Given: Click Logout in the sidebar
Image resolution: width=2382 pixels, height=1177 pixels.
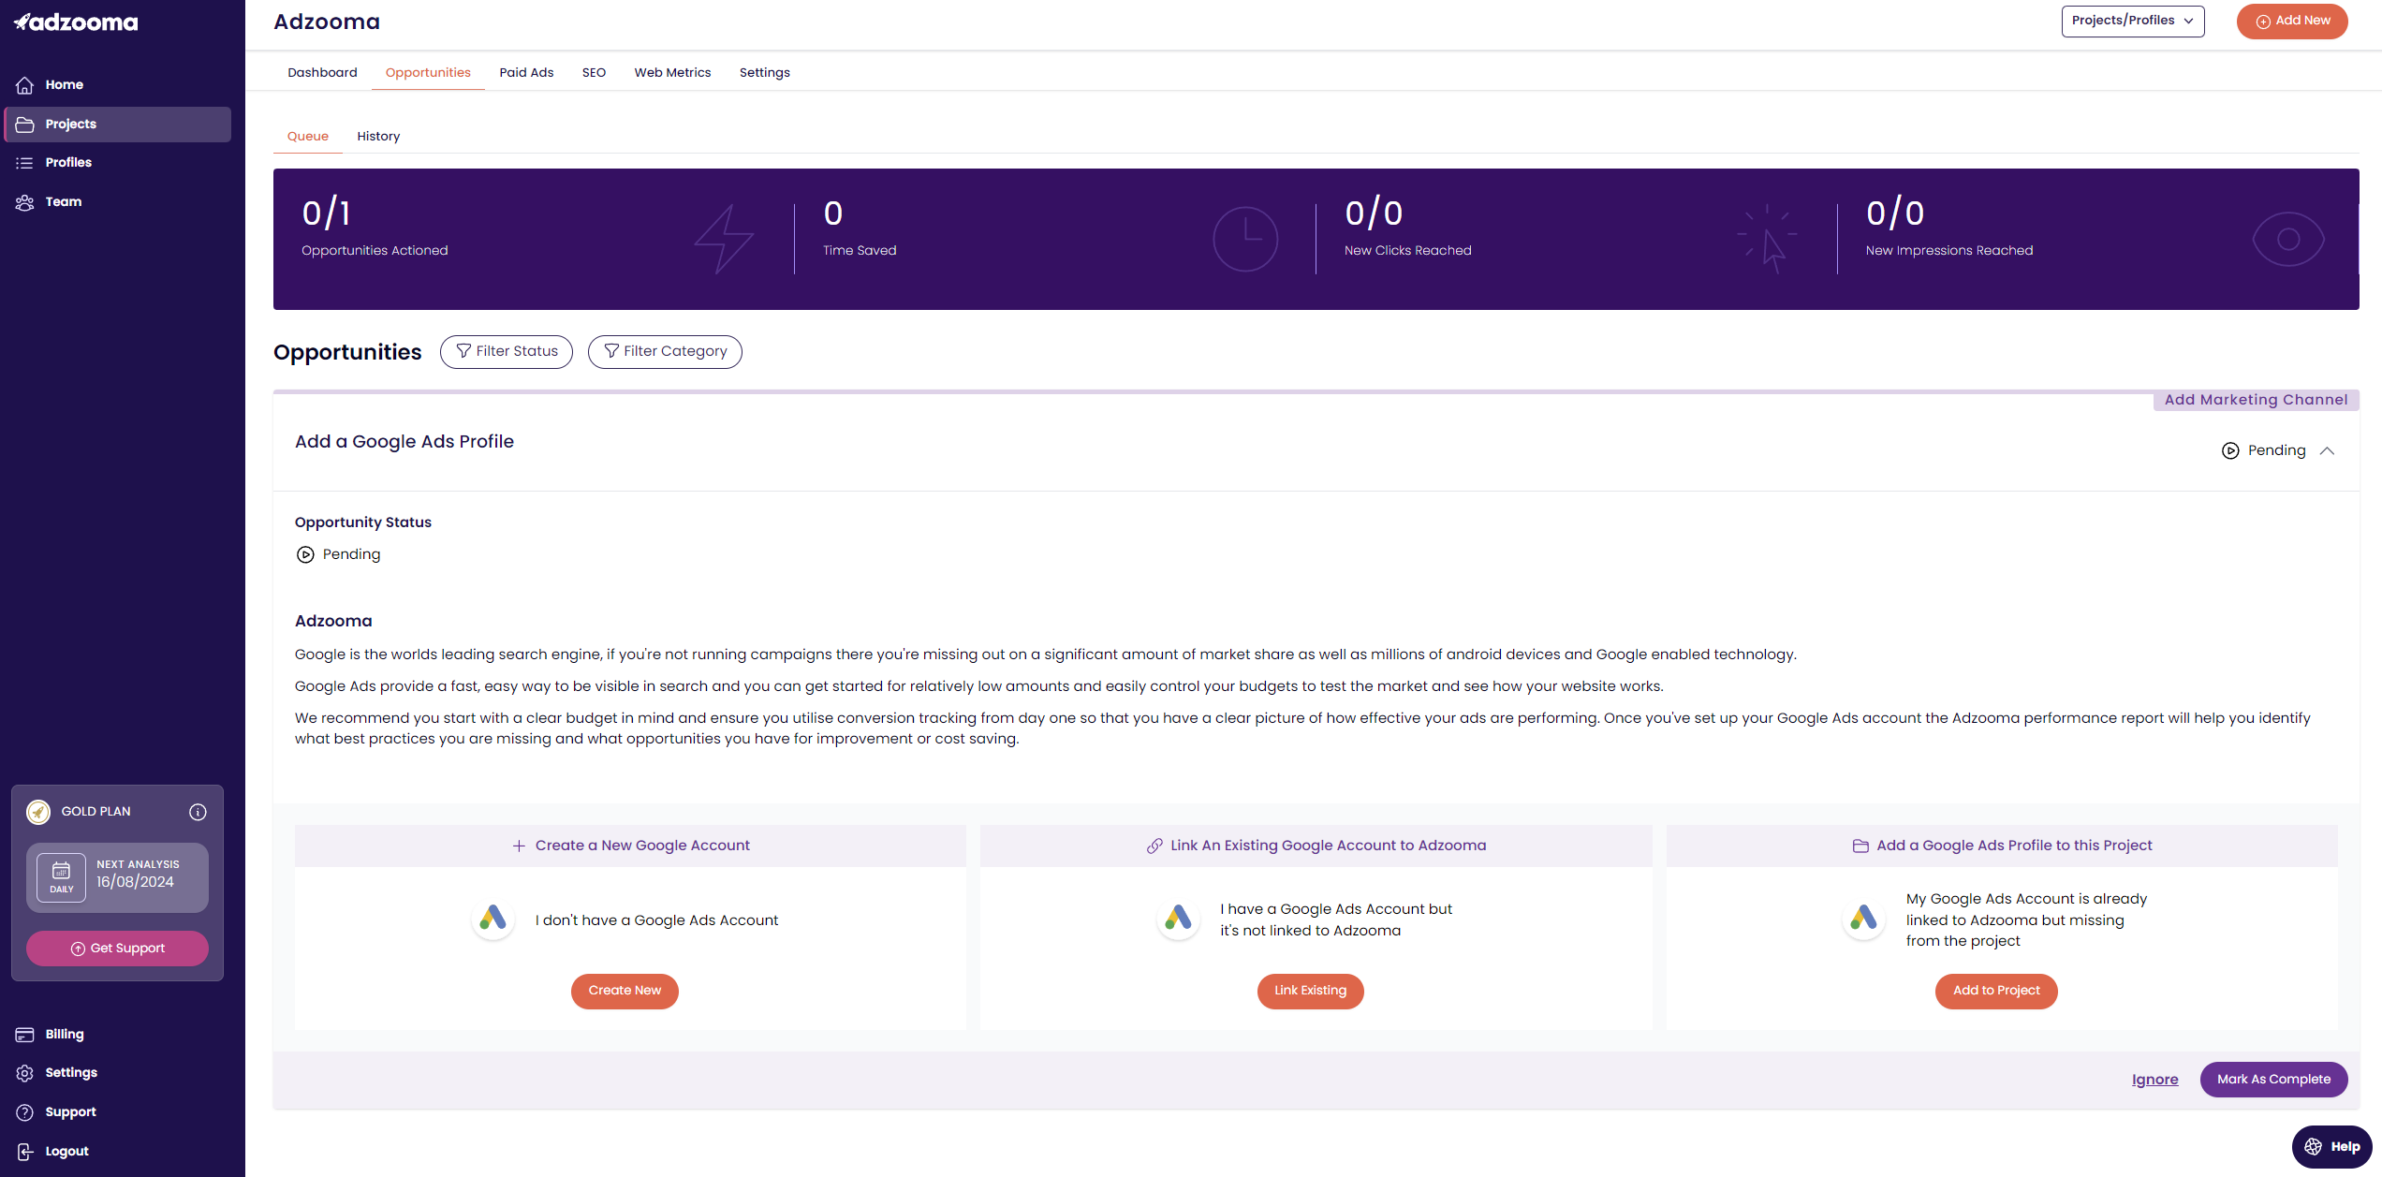Looking at the screenshot, I should pos(117,1152).
